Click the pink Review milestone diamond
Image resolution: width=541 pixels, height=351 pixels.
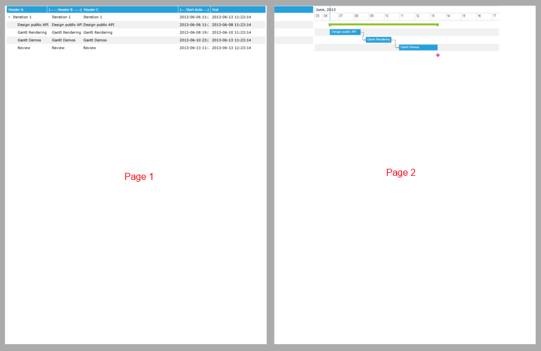(438, 54)
